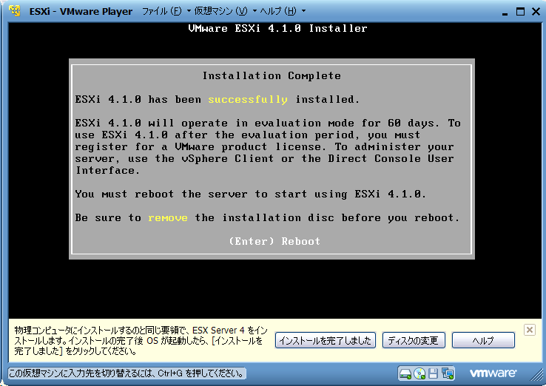Click the 'Installation Complete' heading

pos(272,76)
